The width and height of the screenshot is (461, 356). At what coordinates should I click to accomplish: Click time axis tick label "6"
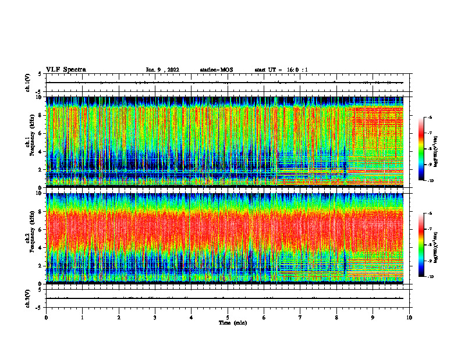[264, 318]
